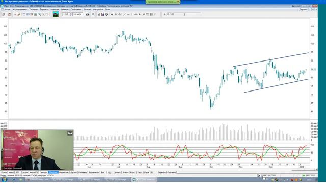326x183 pixels.
Task: Click the participants icon on webcam overlay
Action: click(x=70, y=133)
